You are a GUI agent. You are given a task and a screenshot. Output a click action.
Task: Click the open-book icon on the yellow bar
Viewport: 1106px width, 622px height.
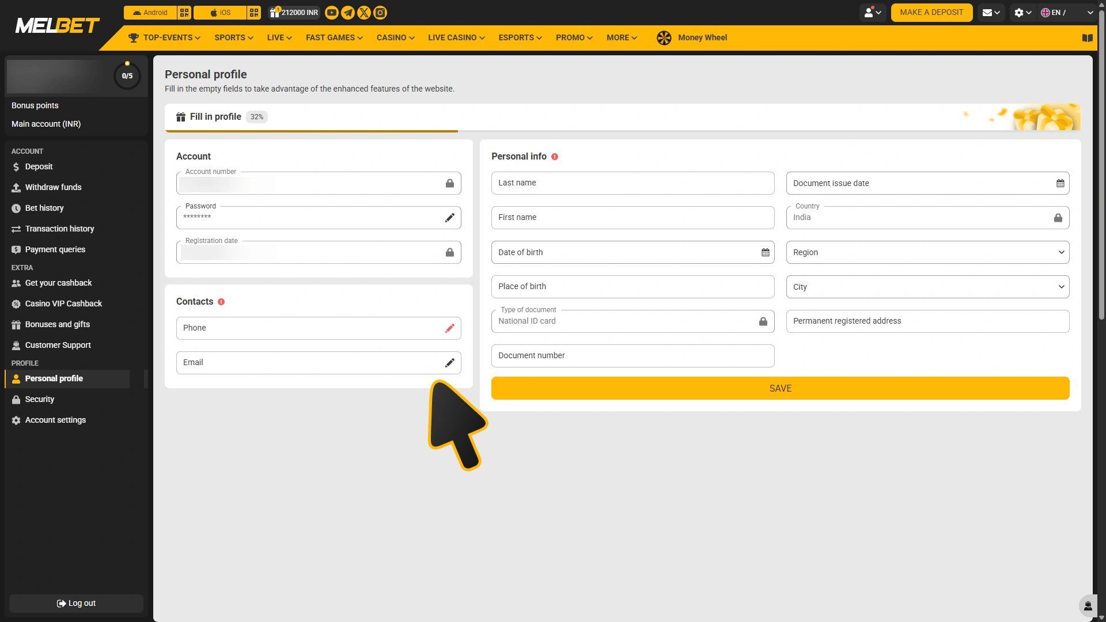[1088, 38]
